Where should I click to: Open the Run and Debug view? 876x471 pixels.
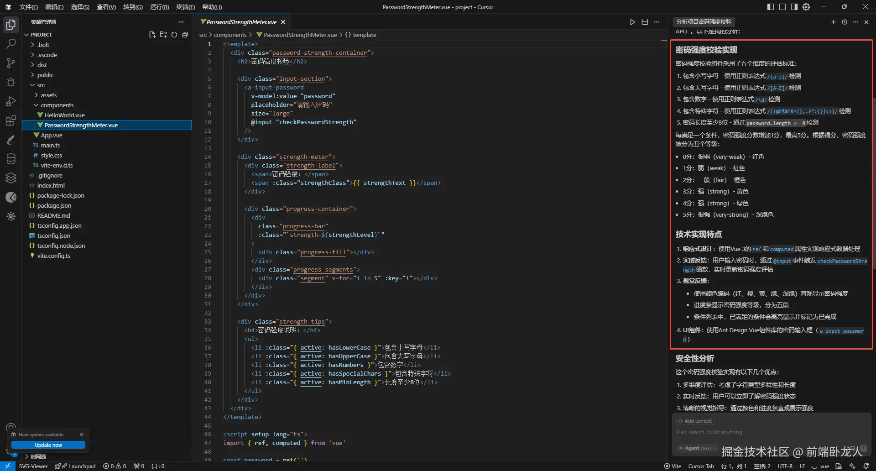point(11,101)
